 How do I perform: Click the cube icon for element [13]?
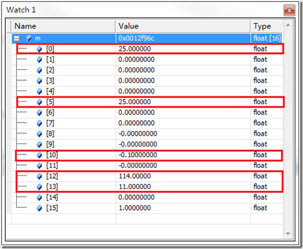(x=39, y=187)
